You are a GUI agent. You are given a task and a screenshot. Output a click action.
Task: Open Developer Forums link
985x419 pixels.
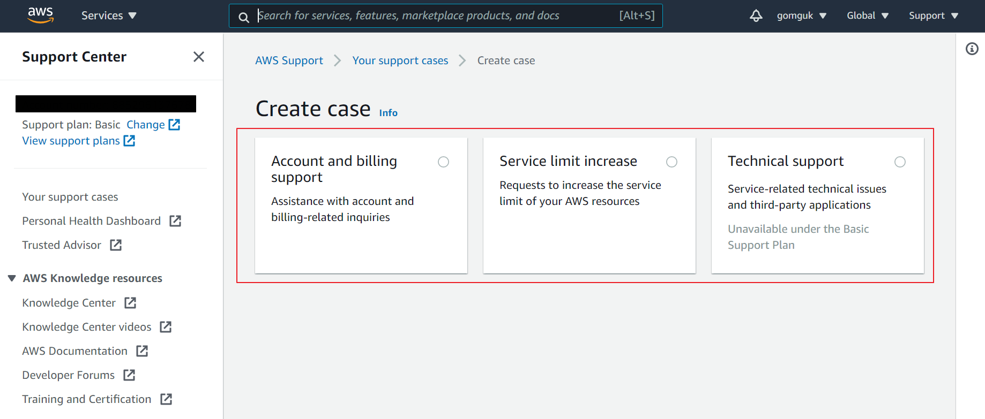coord(68,375)
